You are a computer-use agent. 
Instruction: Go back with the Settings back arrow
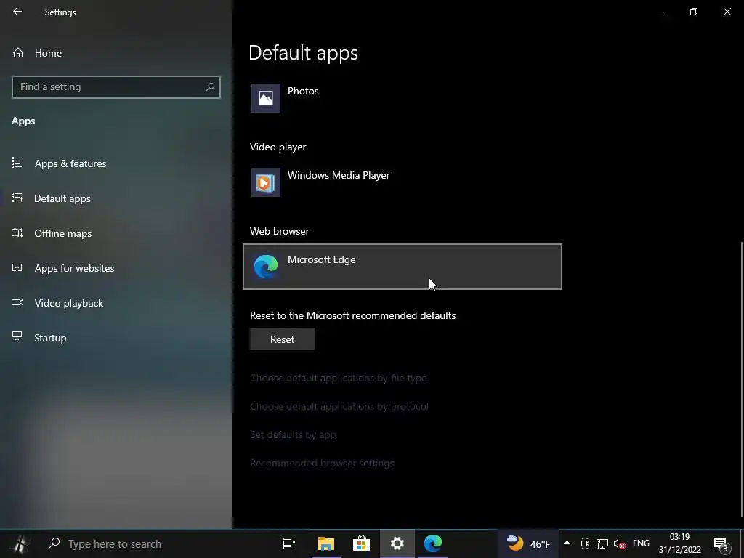[x=17, y=12]
